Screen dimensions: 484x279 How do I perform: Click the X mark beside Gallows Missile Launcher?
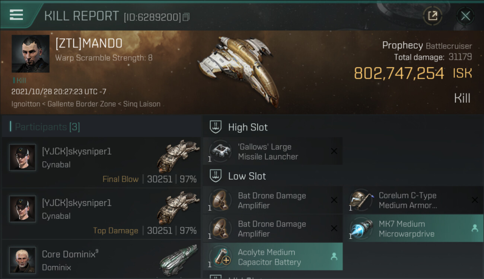pos(334,151)
